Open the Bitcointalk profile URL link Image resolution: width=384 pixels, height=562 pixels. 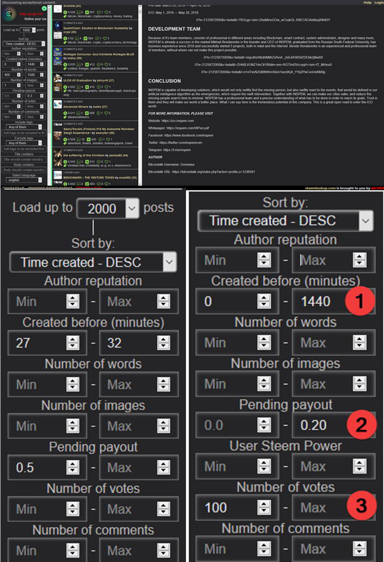pos(213,172)
